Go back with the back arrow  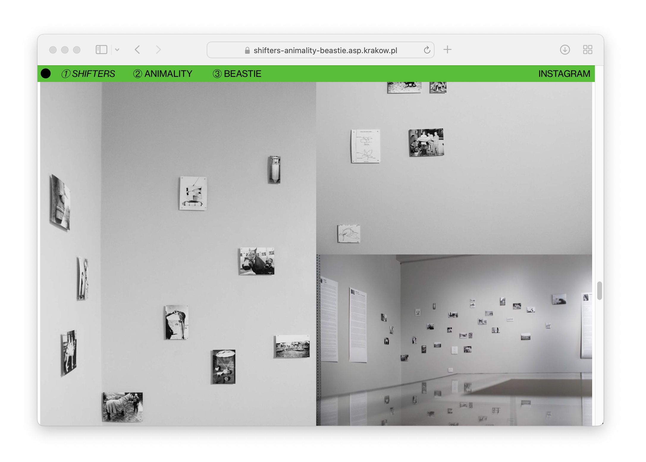point(137,50)
